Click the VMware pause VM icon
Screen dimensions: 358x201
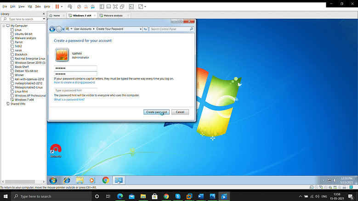point(57,6)
